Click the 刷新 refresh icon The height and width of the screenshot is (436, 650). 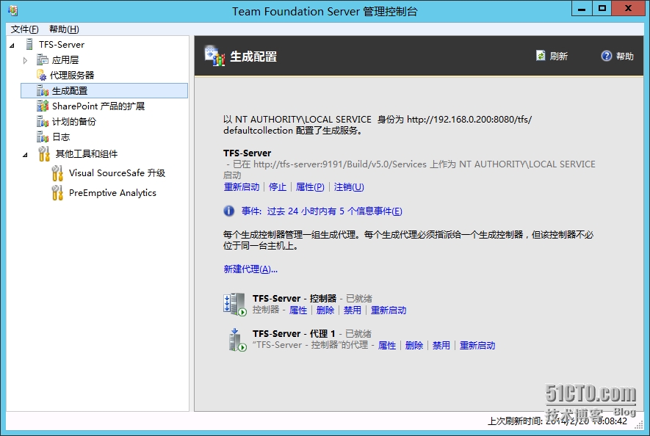(541, 56)
